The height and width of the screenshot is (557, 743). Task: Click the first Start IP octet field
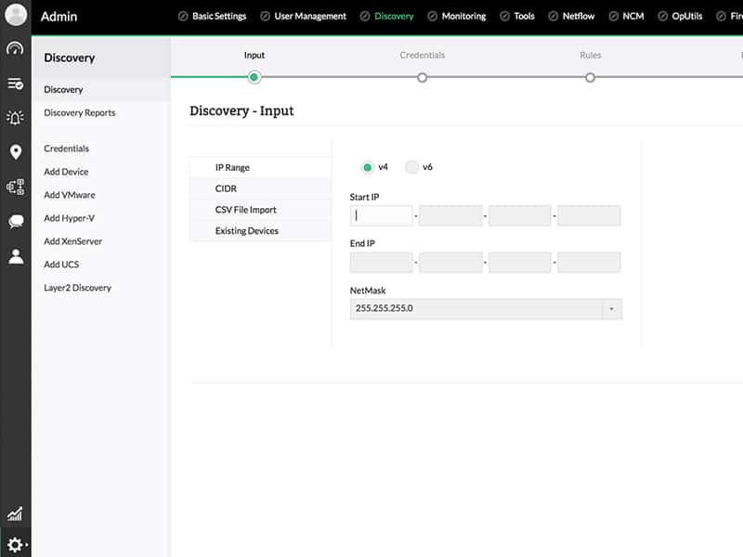[x=382, y=215]
